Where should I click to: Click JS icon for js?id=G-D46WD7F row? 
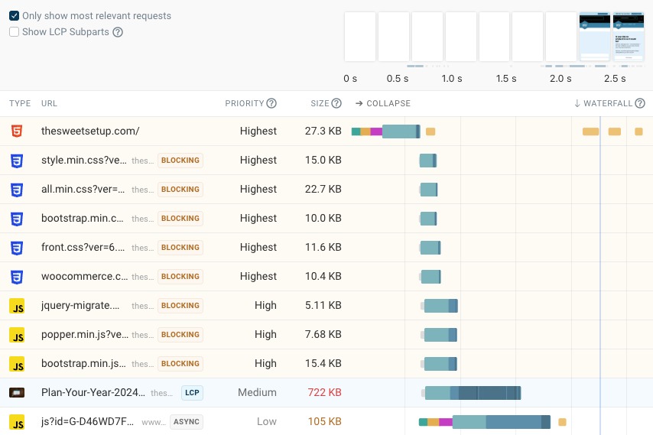(17, 422)
